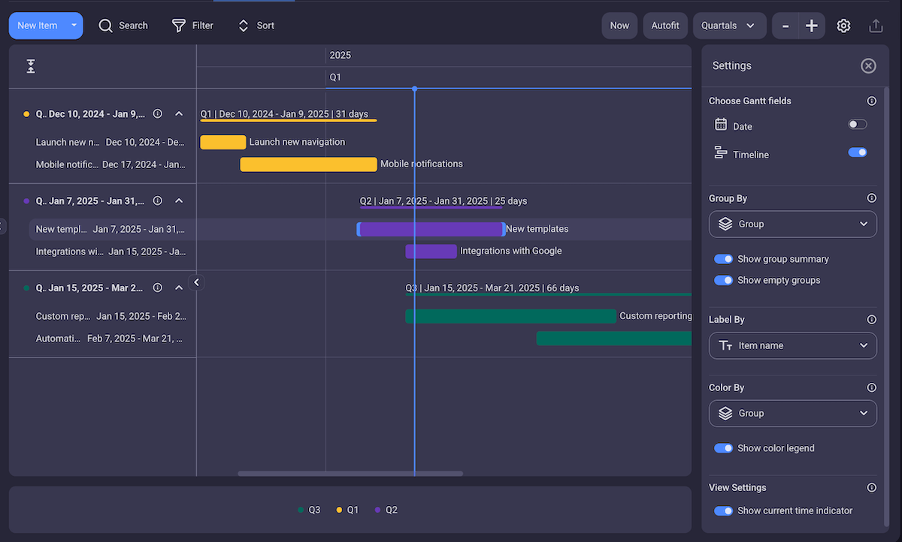Open the Group By dropdown
This screenshot has width=902, height=542.
[x=793, y=224]
